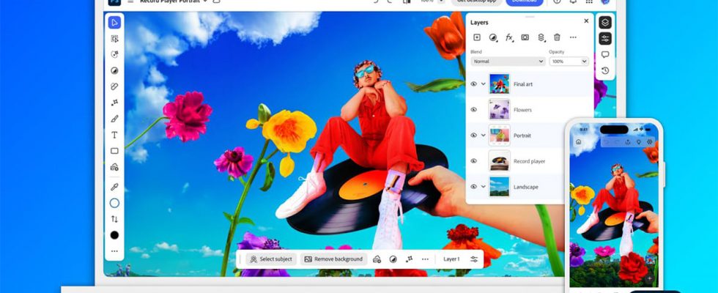This screenshot has width=718, height=293.
Task: Open the History panel in right rail
Action: [x=605, y=70]
